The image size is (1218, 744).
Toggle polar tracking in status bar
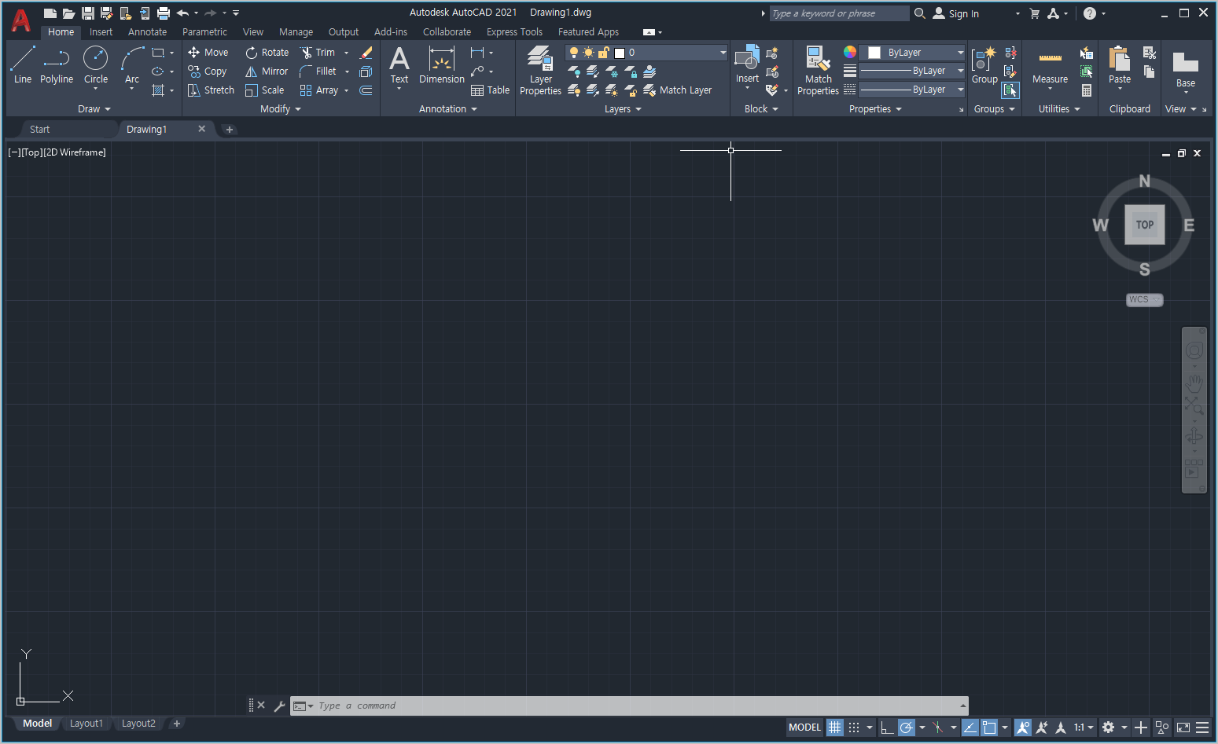point(907,728)
